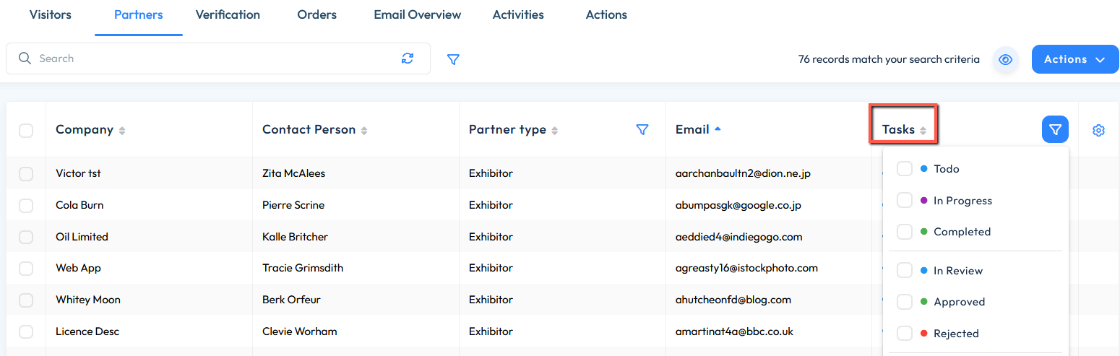
Task: Toggle Email column sort arrow
Action: coord(718,129)
